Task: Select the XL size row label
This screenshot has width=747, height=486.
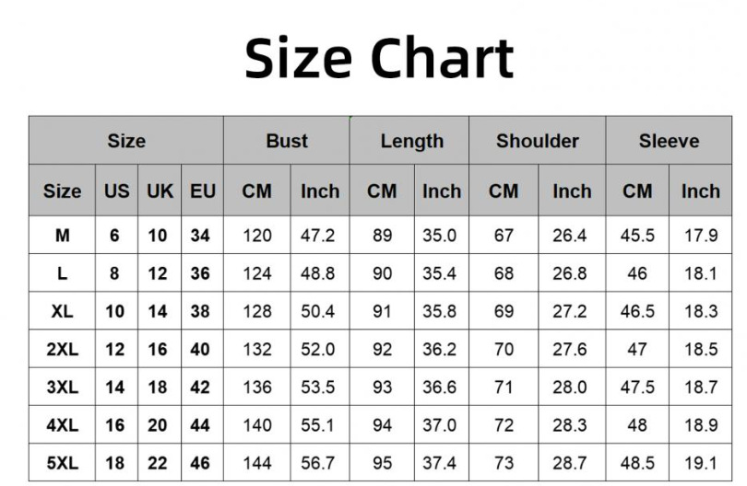Action: coord(62,311)
